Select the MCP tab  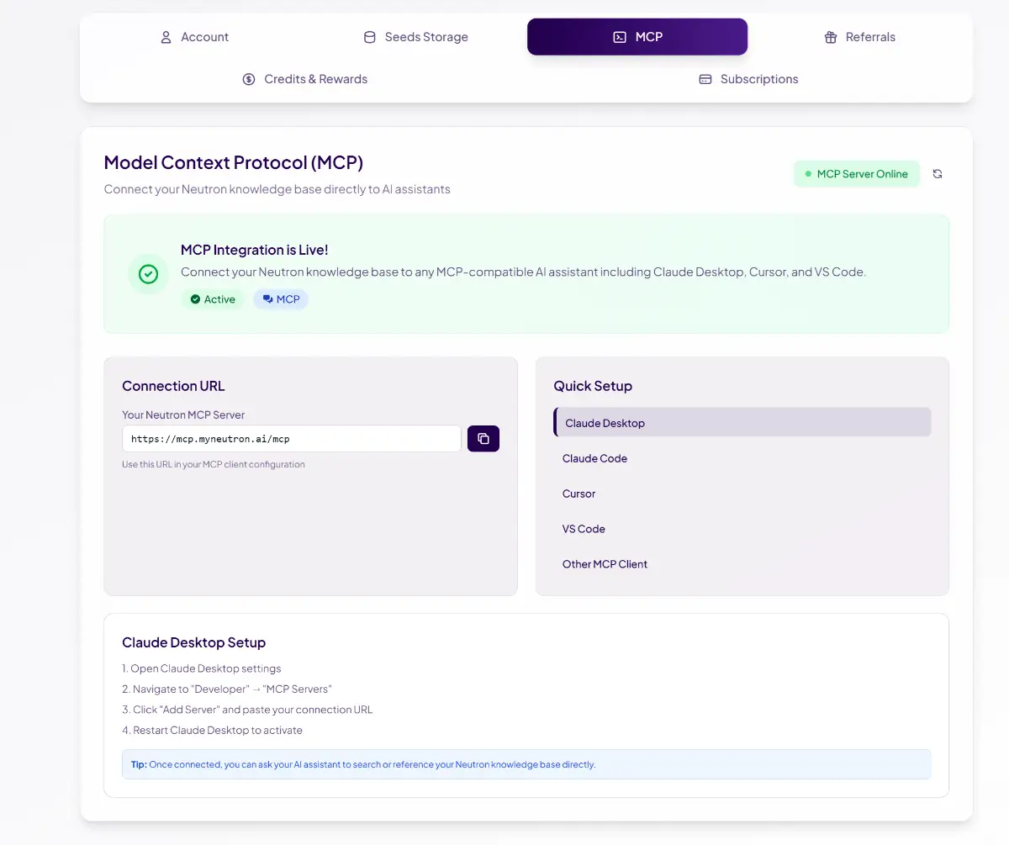(637, 37)
